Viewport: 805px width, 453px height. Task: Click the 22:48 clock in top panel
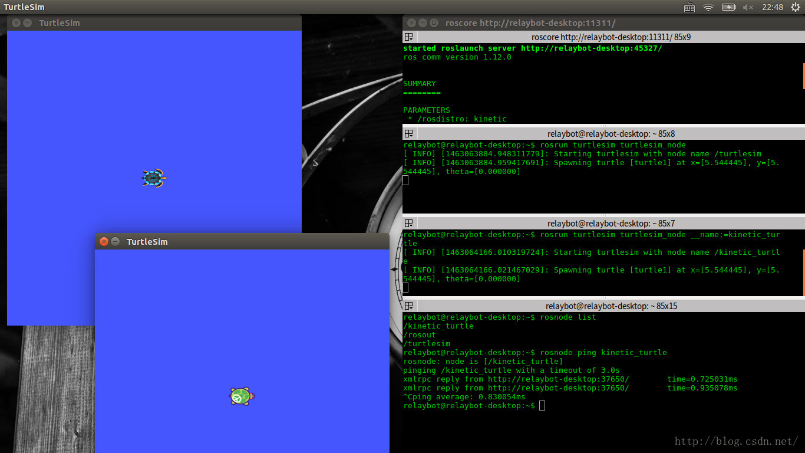tap(773, 7)
